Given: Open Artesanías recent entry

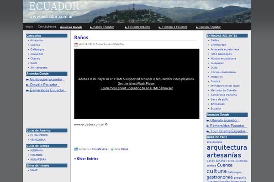Looking at the screenshot, I should 217,104.
